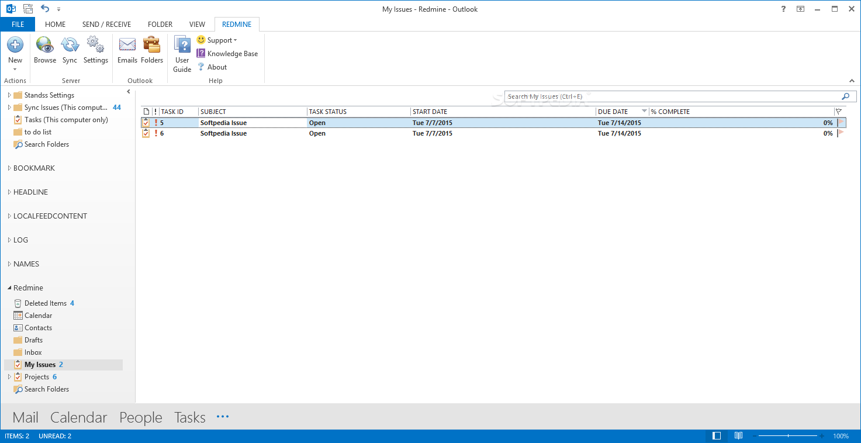This screenshot has width=861, height=443.
Task: Expand the BOOKMARK group
Action: click(9, 168)
